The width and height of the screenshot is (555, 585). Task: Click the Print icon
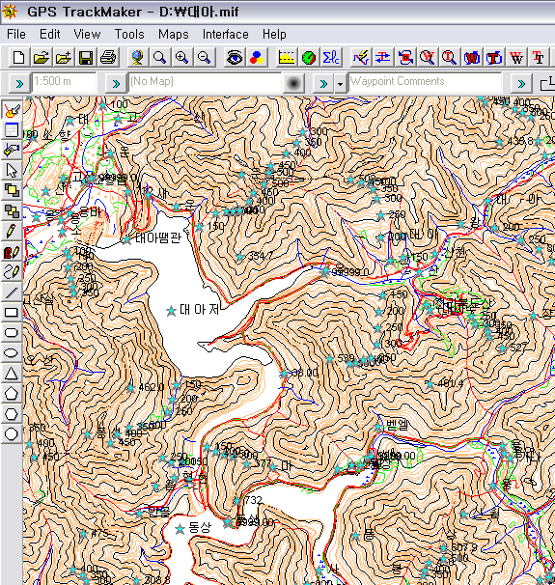tap(108, 58)
